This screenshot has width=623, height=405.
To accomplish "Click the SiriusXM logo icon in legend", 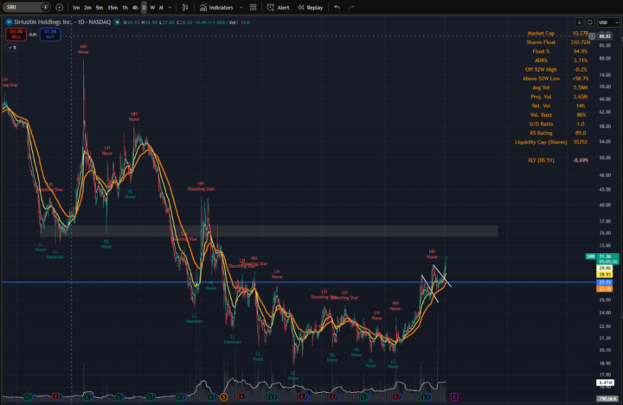I will 9,22.
